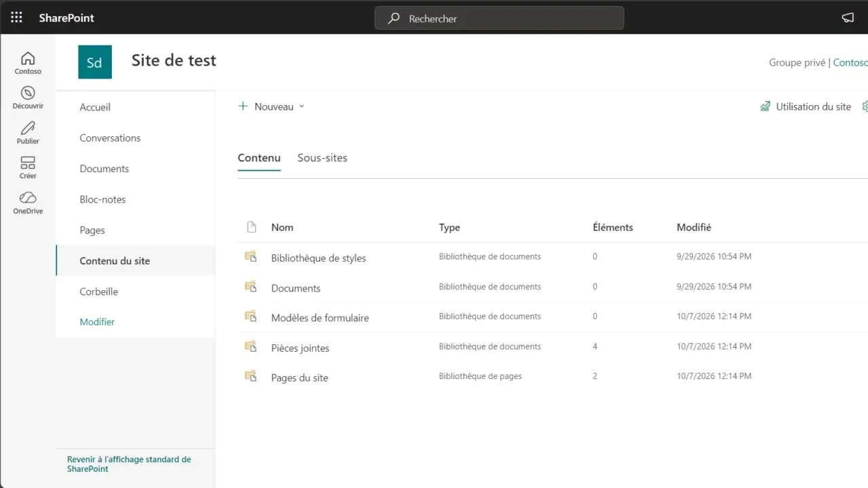Open the app launcher waffle icon
The height and width of the screenshot is (488, 868).
16,18
